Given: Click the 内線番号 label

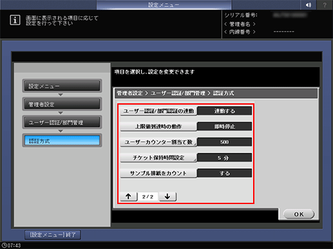Looking at the screenshot, I should coord(240,32).
